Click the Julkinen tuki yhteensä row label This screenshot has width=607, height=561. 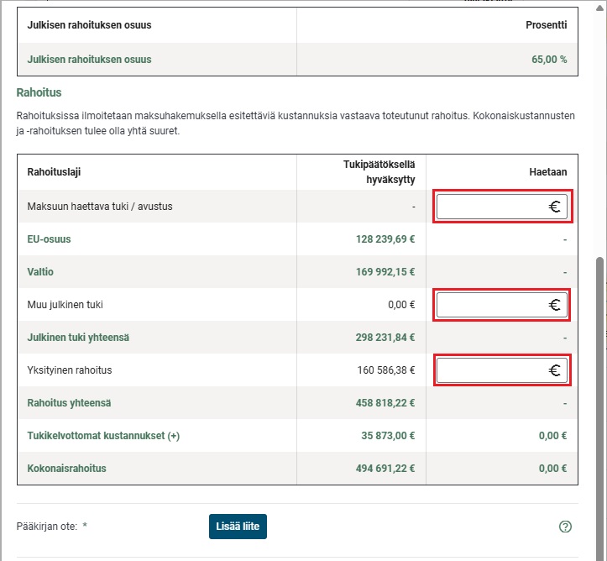click(x=78, y=338)
